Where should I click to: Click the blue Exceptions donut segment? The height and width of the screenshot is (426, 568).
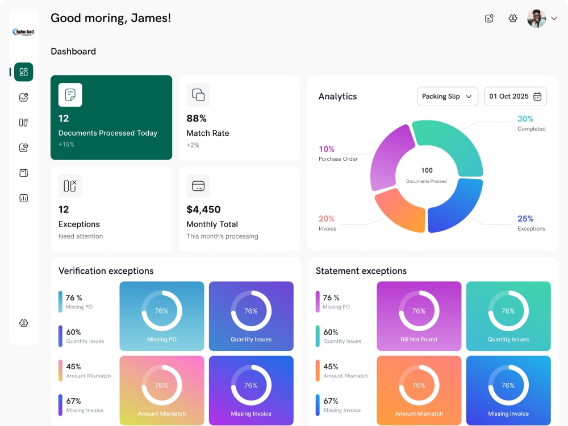(x=458, y=208)
